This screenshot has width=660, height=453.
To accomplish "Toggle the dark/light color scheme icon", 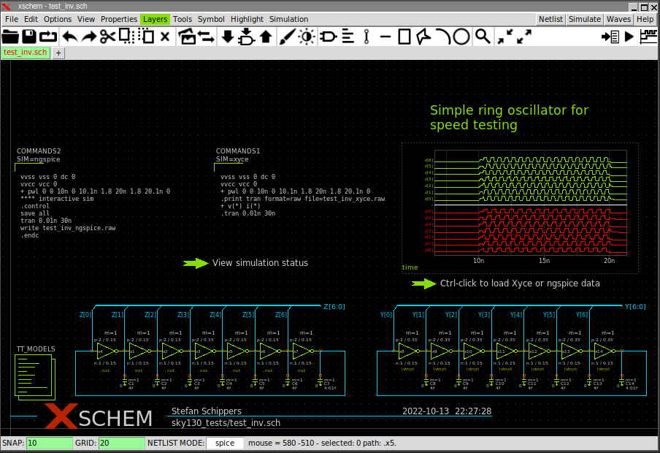I will click(306, 36).
